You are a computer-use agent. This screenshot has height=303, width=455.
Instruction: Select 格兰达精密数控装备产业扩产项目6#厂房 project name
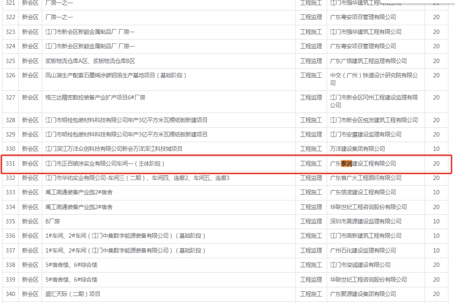[95, 97]
